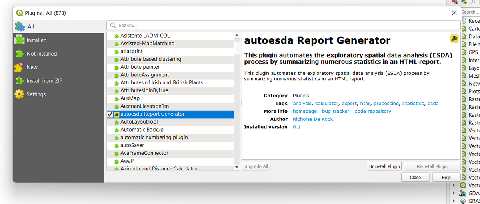Open the calculator tag link

pos(326,104)
